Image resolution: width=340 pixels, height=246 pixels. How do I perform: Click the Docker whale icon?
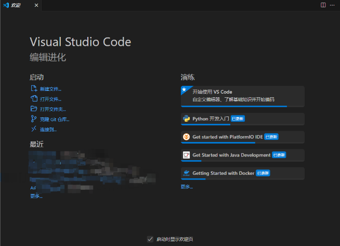186,173
